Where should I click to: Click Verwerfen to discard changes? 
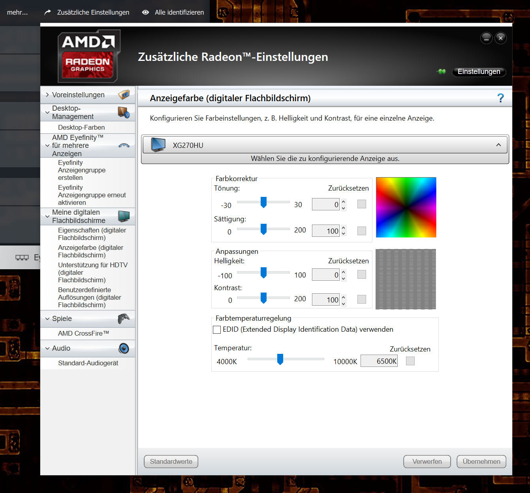click(x=427, y=461)
